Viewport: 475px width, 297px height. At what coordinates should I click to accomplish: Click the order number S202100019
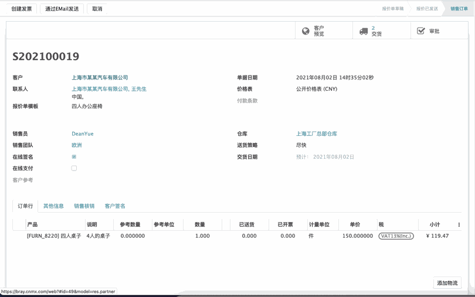[x=46, y=56]
